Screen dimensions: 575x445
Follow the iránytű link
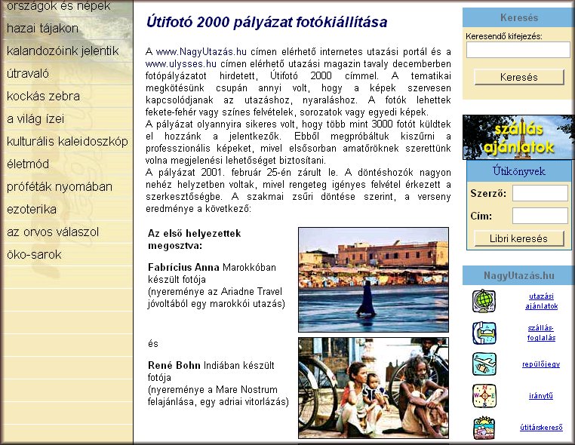(x=541, y=396)
